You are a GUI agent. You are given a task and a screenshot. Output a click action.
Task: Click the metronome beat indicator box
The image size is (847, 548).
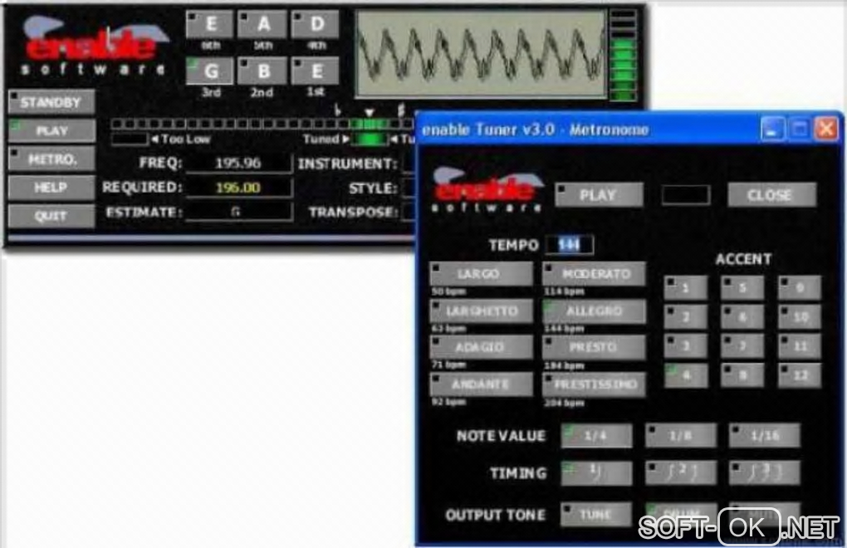click(685, 195)
